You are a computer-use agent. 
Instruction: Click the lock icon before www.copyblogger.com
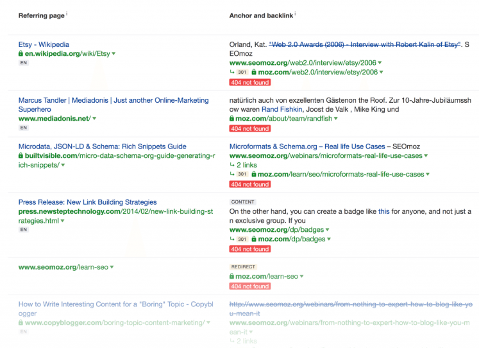click(x=21, y=322)
